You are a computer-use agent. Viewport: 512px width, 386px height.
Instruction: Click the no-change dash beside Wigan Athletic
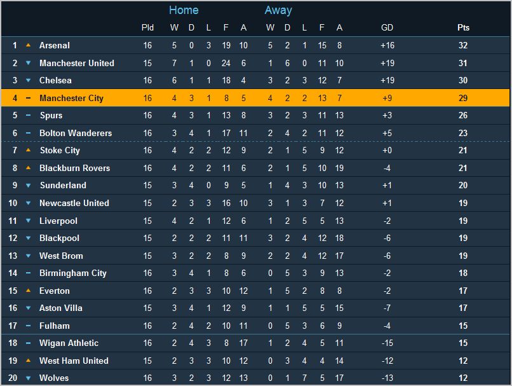28,343
